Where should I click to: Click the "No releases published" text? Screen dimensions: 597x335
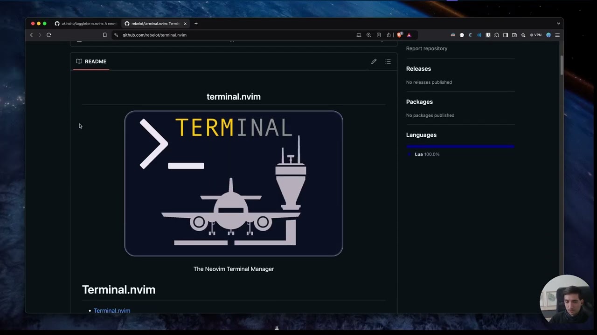(429, 82)
